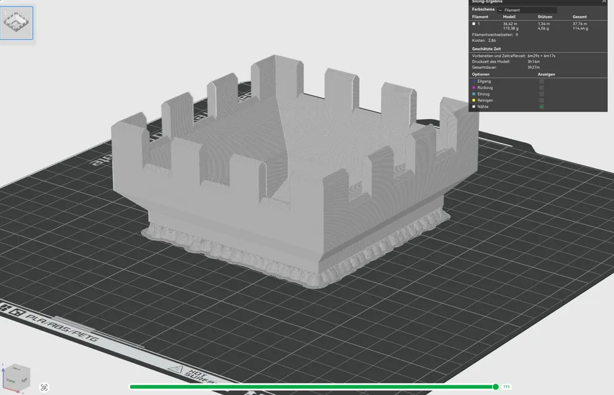The image size is (614, 395).
Task: Enable the Einzug display checkbox
Action: [x=542, y=94]
